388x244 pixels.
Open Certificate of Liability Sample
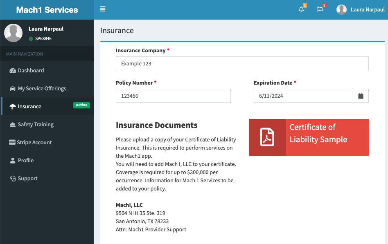click(x=309, y=137)
